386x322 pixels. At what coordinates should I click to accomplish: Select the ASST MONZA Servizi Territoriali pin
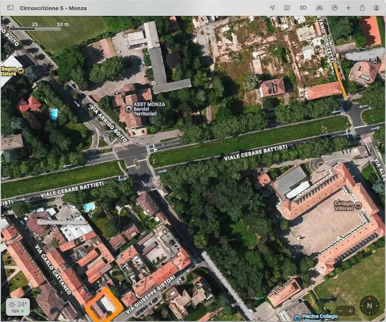coord(128,109)
